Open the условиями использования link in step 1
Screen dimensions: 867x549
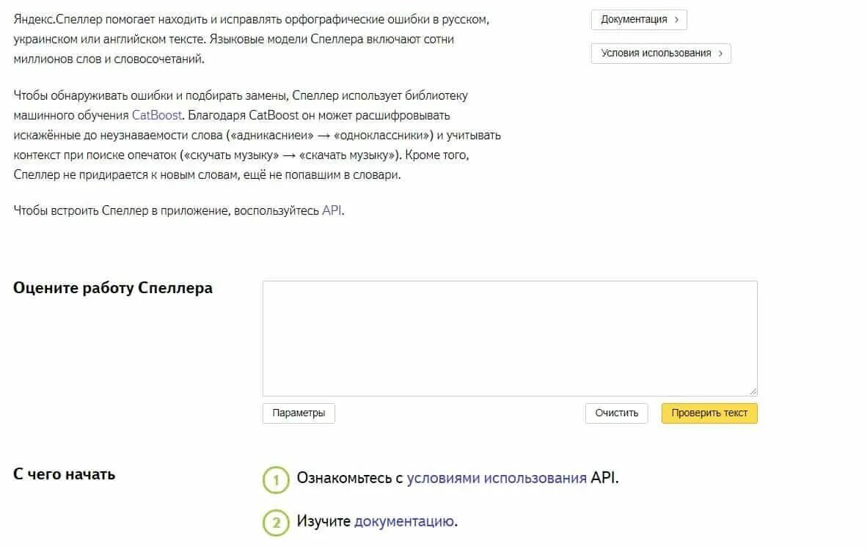(x=497, y=478)
